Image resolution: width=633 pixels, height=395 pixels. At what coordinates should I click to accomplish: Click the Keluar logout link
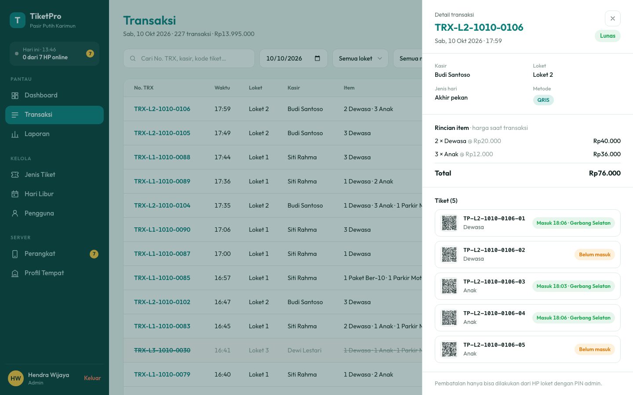92,378
